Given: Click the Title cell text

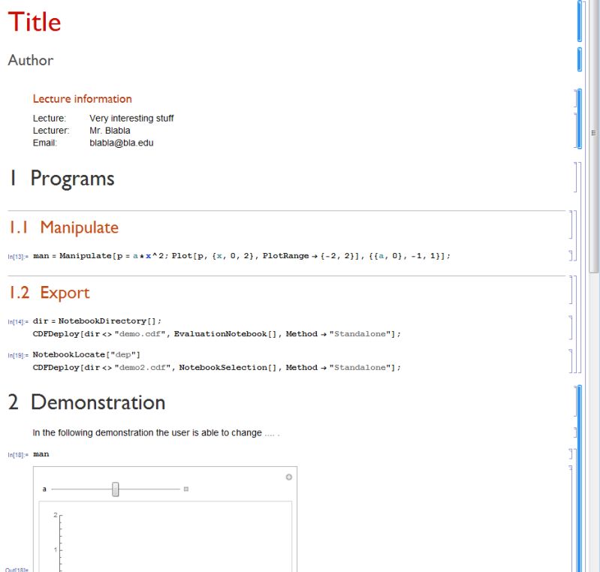Looking at the screenshot, I should pyautogui.click(x=35, y=22).
